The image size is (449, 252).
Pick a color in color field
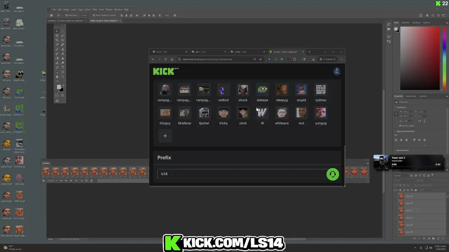point(420,58)
